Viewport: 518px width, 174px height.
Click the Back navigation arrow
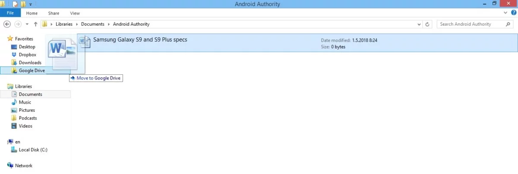pos(7,24)
